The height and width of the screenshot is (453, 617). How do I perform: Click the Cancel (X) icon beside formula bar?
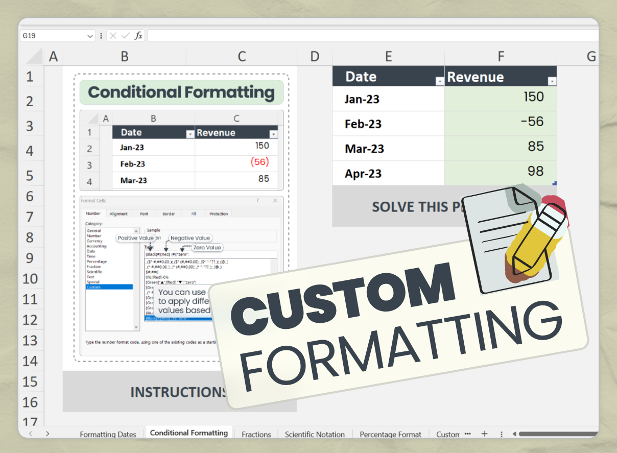click(113, 35)
